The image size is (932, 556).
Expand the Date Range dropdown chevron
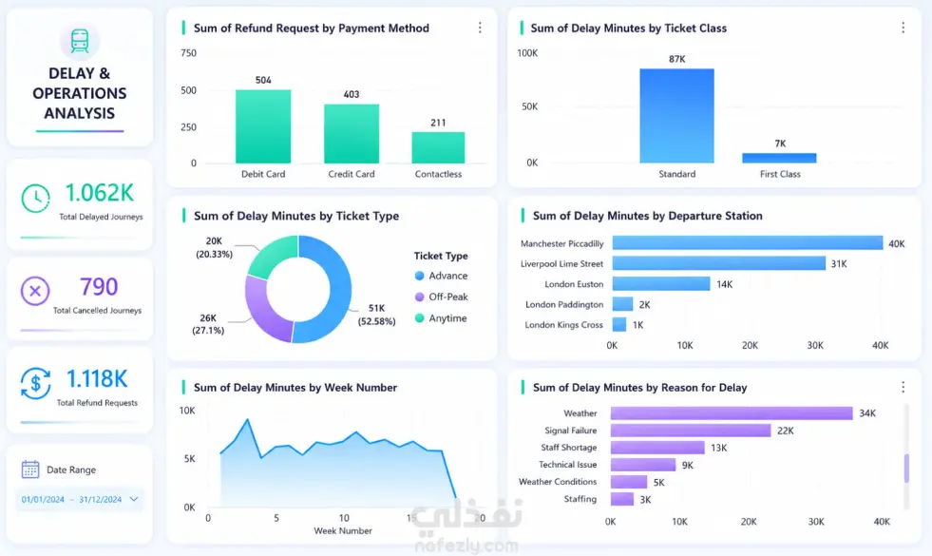pyautogui.click(x=134, y=499)
